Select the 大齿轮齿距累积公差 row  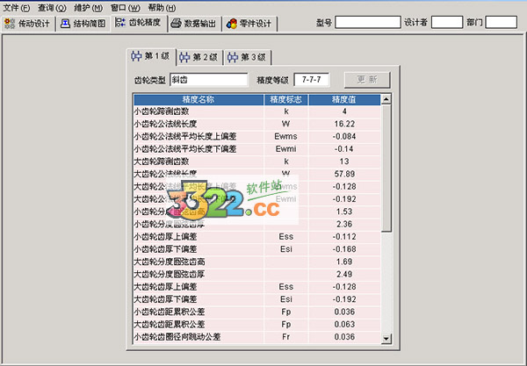[x=257, y=325]
